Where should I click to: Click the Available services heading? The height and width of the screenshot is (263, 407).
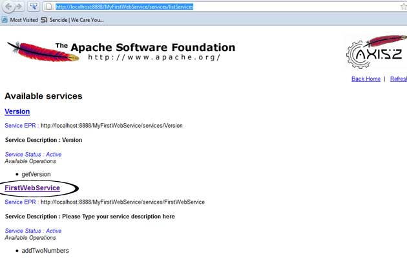pos(44,96)
